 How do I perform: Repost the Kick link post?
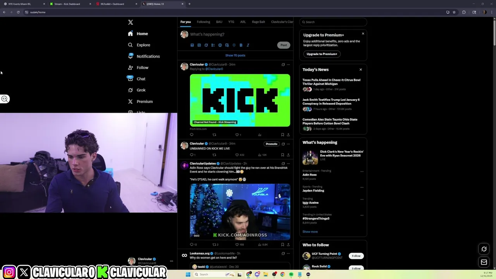214,135
